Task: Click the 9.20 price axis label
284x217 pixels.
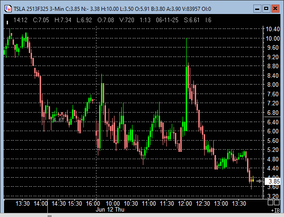Action: [x=273, y=57]
